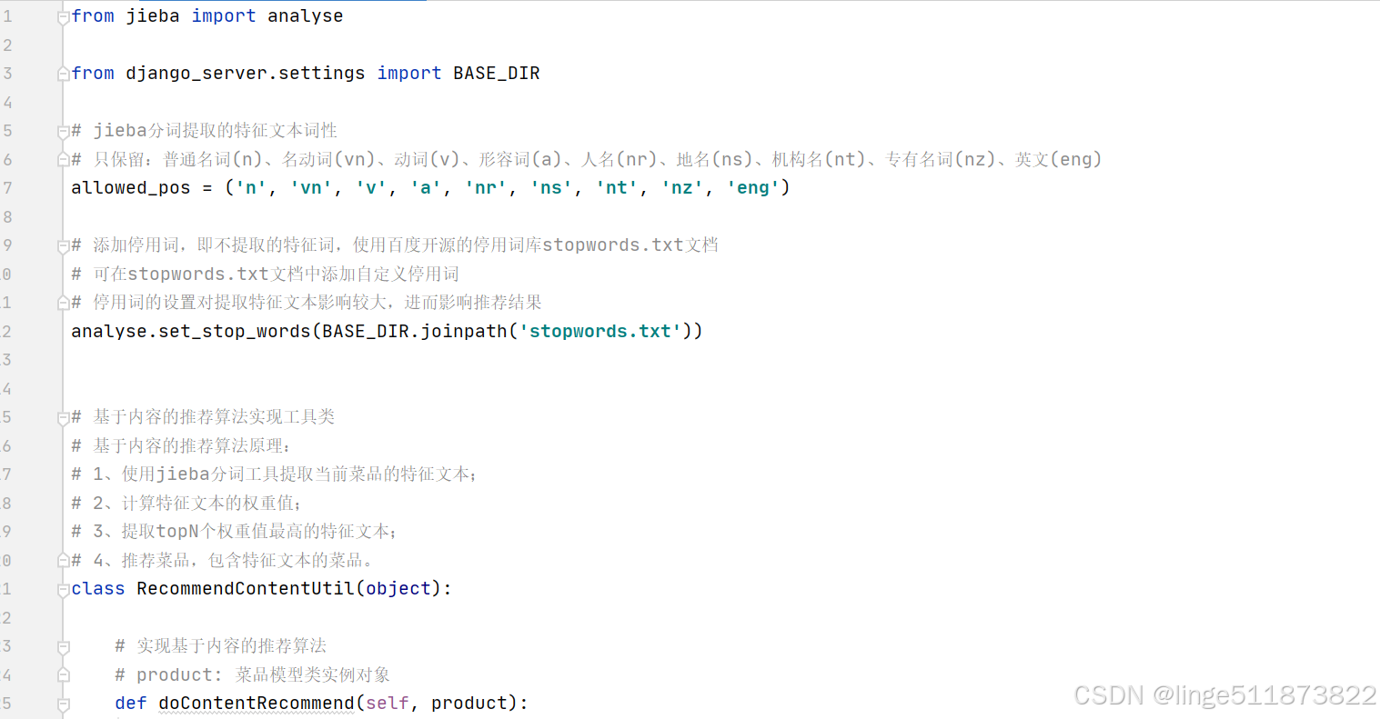Screen dimensions: 1380x719
Task: Collapse the comment block starting '# jieba分词提取的特征文本词性'
Action: pyautogui.click(x=64, y=131)
